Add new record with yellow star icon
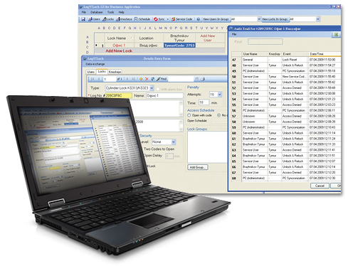This screenshot has height=266, width=353. [x=141, y=79]
